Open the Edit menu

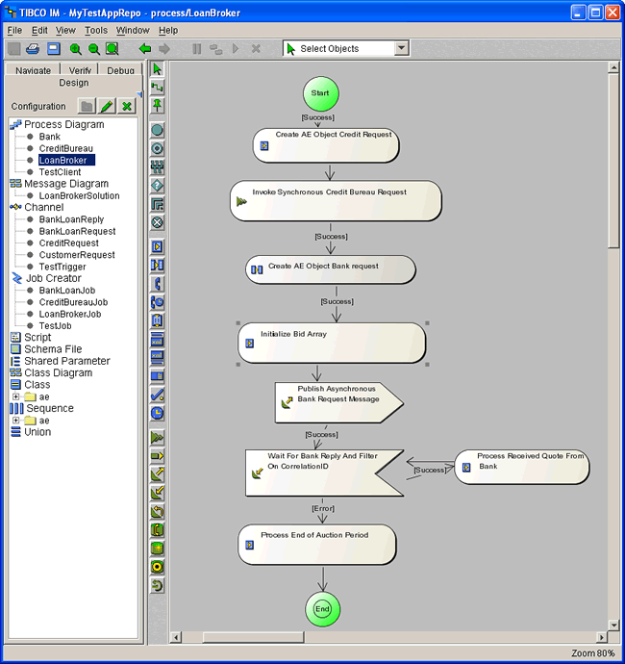[x=39, y=31]
